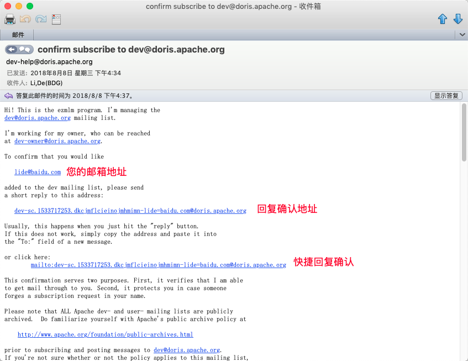Go to previous message with up arrow
468x361 pixels.
tap(442, 19)
